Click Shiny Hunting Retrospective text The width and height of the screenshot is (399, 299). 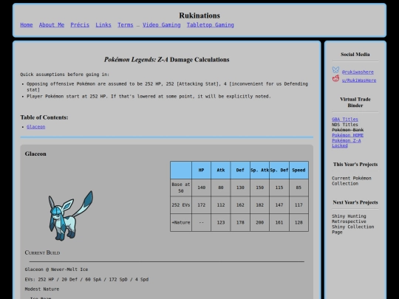(x=349, y=219)
